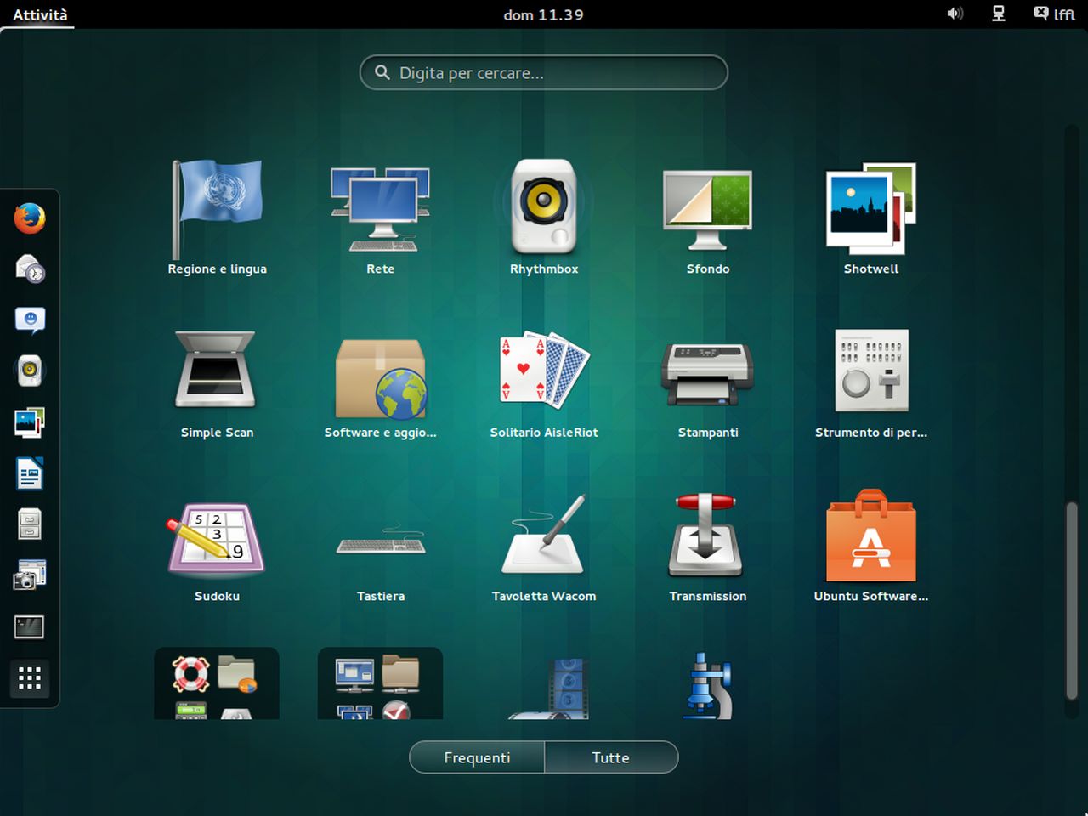
Task: Click the application grid vertical scrollbar
Action: tap(1071, 600)
